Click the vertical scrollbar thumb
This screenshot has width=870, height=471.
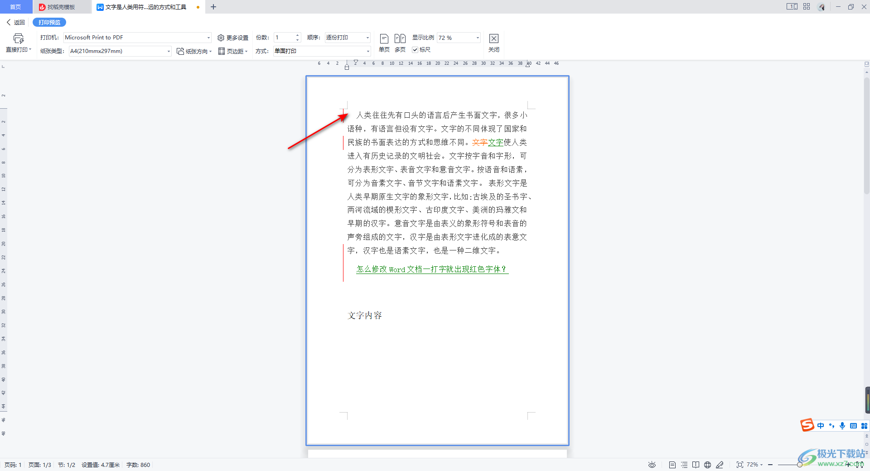click(x=867, y=136)
